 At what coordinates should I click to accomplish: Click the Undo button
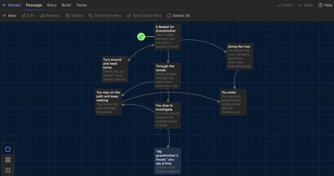click(285, 5)
